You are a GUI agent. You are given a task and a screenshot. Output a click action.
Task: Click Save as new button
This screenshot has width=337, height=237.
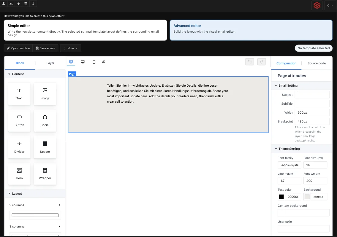tap(45, 48)
